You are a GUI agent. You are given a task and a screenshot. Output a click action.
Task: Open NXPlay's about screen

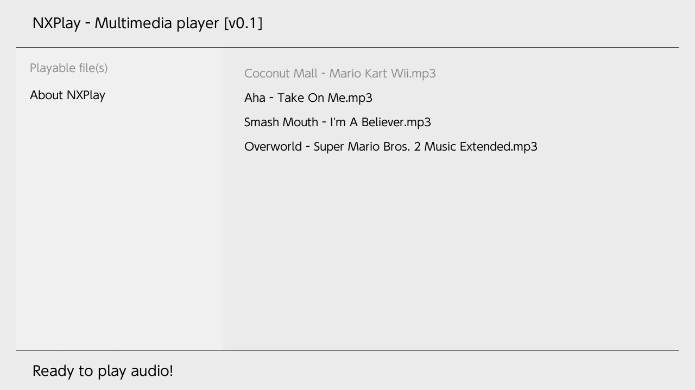tap(68, 95)
